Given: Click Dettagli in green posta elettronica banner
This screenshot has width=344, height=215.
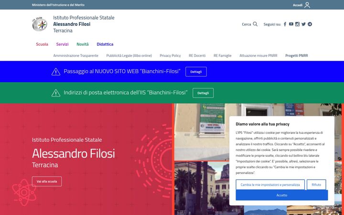Looking at the screenshot, I should [203, 93].
